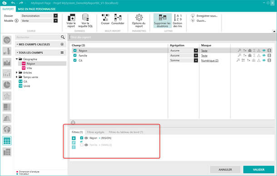
Task: Switch to Filtres agrégés tab
Action: click(95, 132)
